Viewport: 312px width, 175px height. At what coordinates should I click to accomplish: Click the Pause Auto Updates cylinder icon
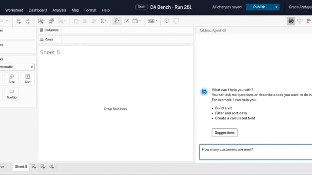pyautogui.click(x=28, y=21)
